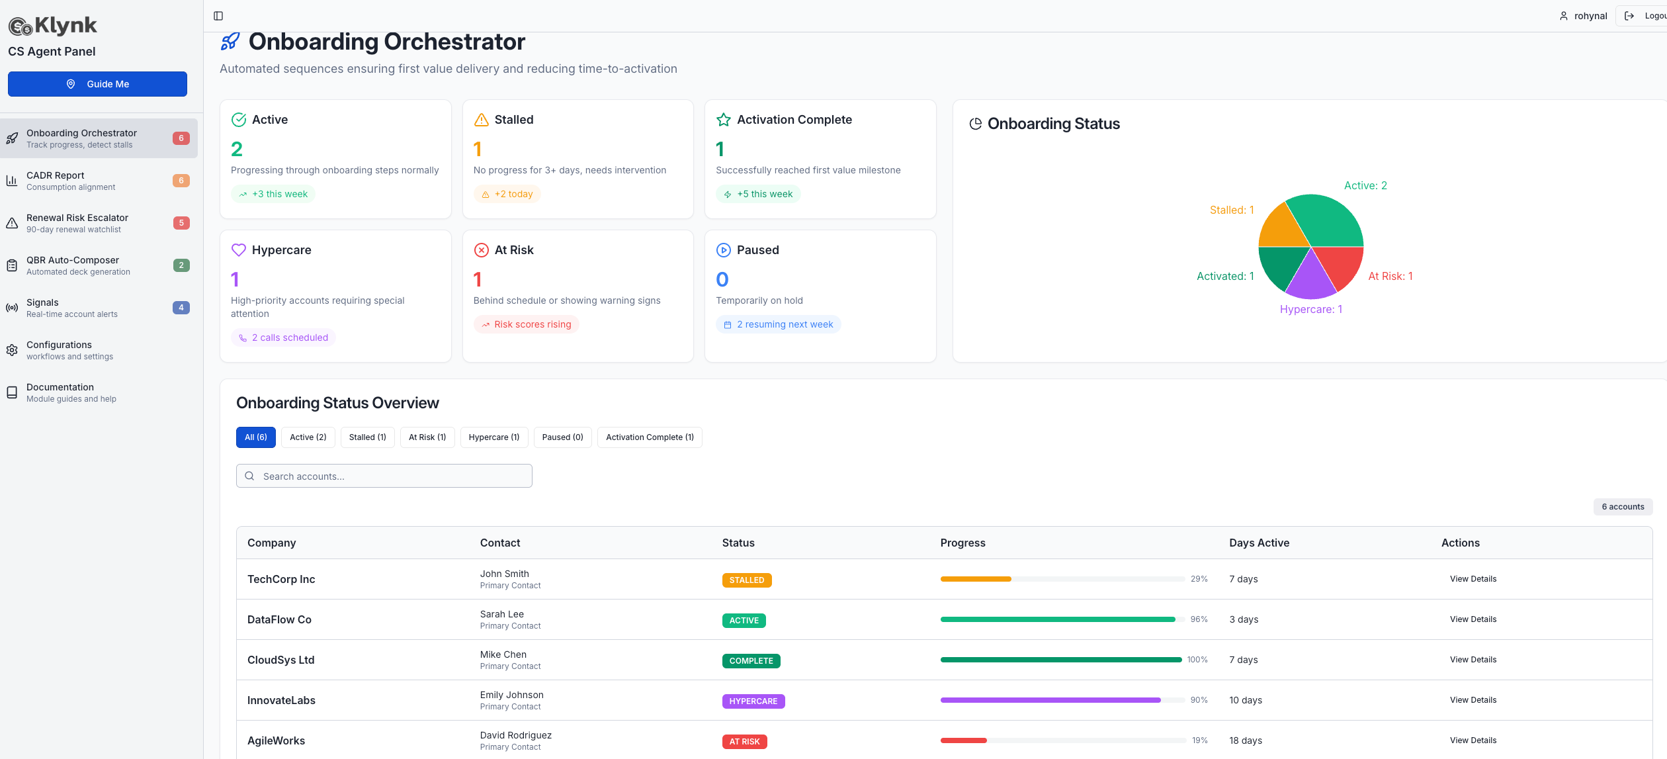Switch to the At Risk (1) filter
1667x759 pixels.
(427, 437)
